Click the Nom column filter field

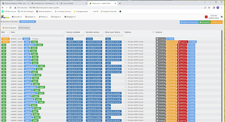click(x=38, y=36)
